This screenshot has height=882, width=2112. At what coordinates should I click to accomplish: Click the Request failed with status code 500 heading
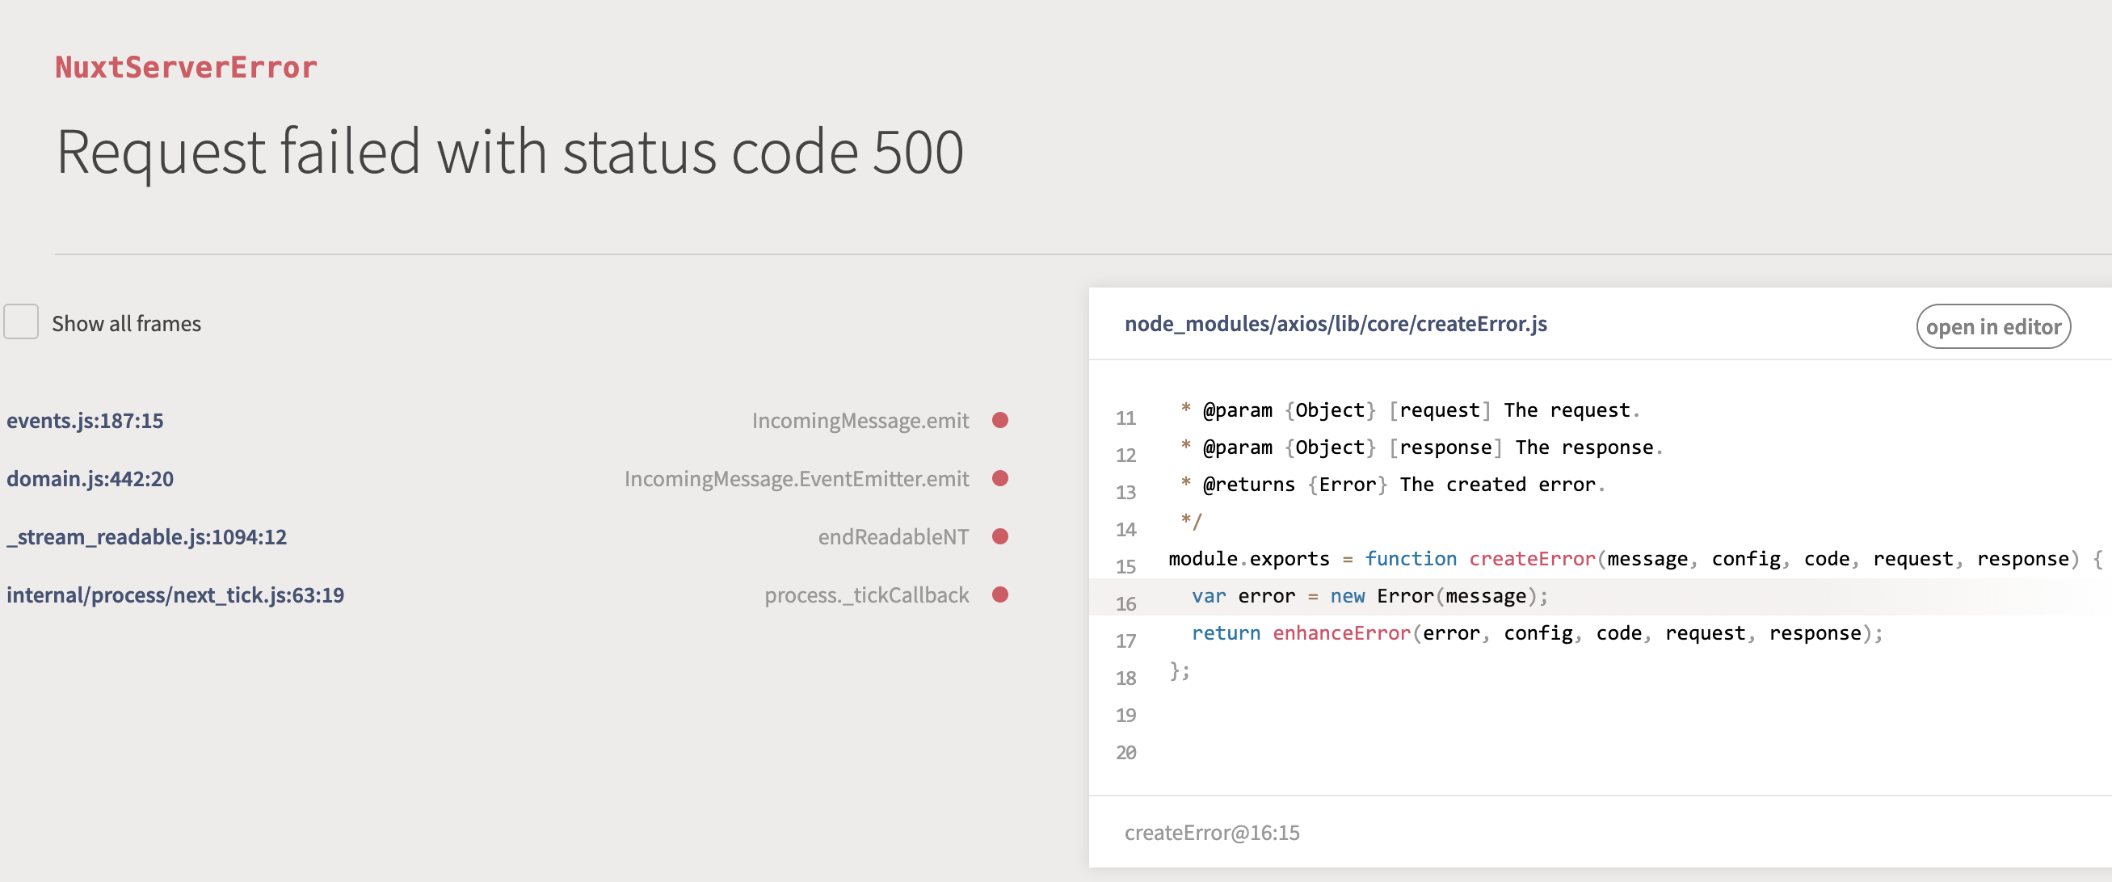[x=509, y=153]
